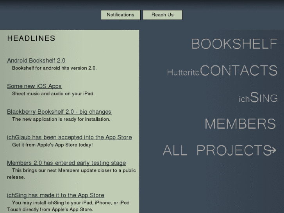Select the ichSing project
The width and height of the screenshot is (284, 213).
coord(258,97)
